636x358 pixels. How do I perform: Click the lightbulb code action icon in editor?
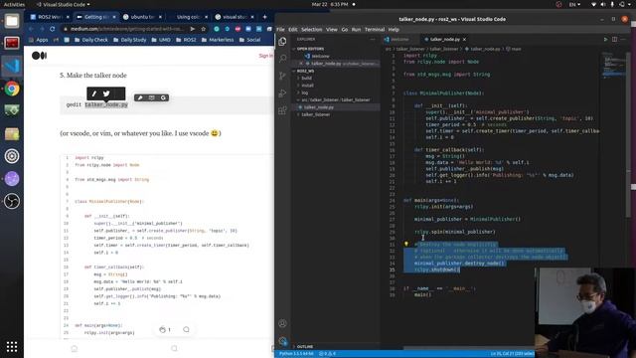tap(406, 244)
